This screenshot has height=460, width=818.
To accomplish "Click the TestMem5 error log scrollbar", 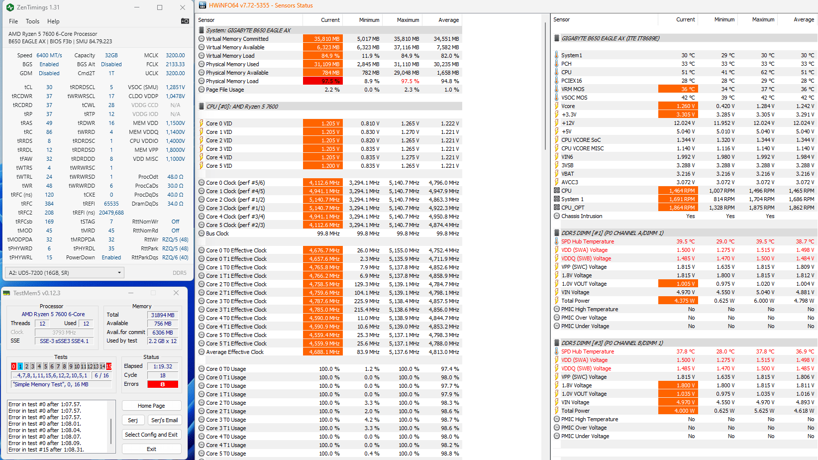I will 111,431.
